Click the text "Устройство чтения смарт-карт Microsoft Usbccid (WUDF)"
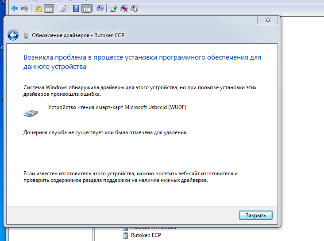The width and height of the screenshot is (324, 241). pos(117,107)
